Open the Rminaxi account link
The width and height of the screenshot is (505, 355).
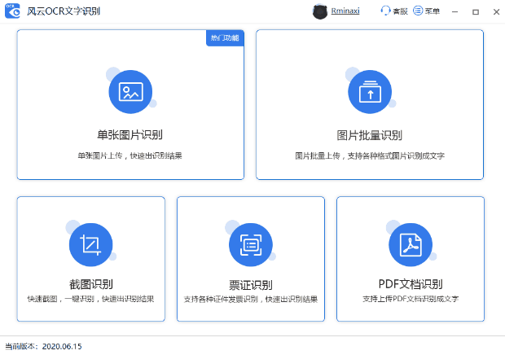coord(345,11)
